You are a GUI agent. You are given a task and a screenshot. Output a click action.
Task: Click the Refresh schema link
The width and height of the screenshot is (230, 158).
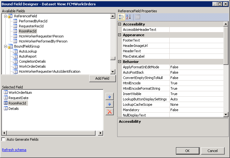pos(14,150)
